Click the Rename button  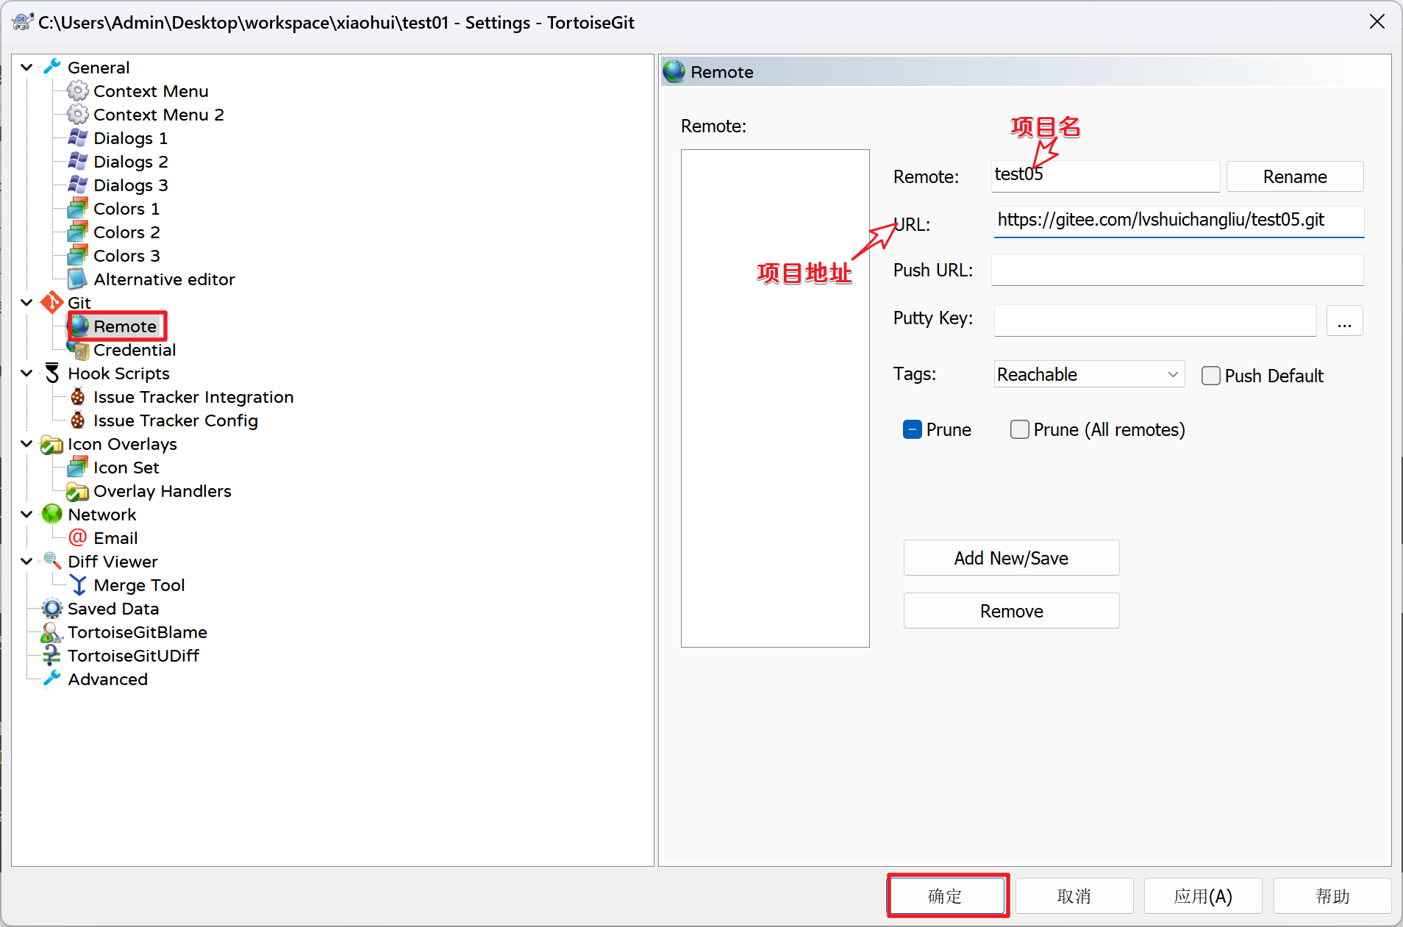(x=1295, y=176)
